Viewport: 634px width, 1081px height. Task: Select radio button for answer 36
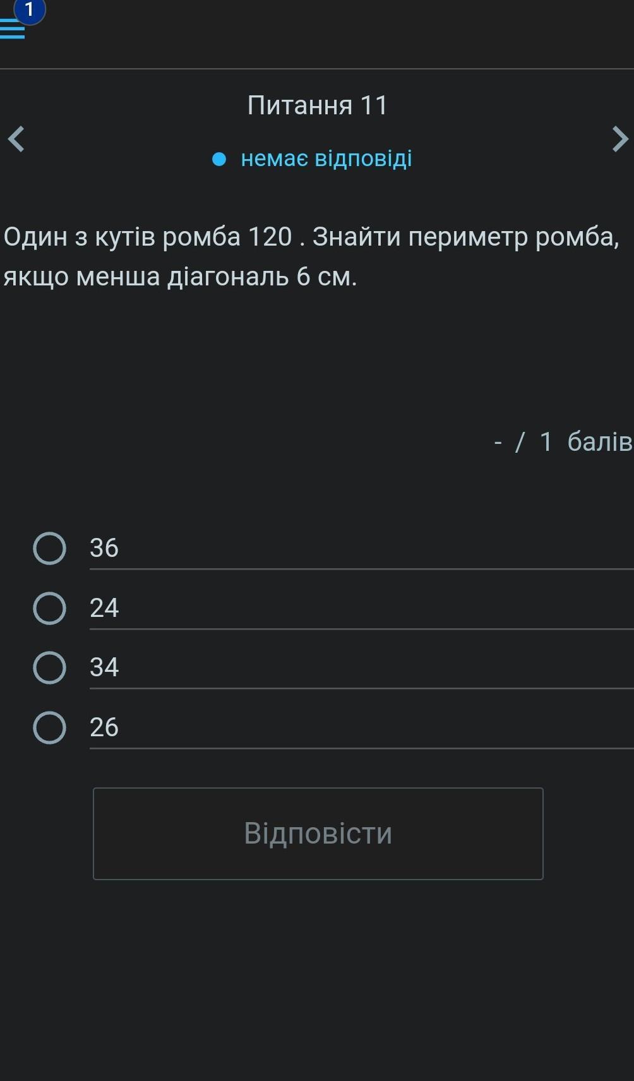click(x=49, y=548)
